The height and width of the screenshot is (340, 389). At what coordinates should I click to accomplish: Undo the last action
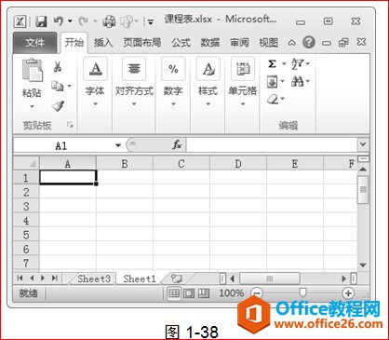(x=59, y=21)
